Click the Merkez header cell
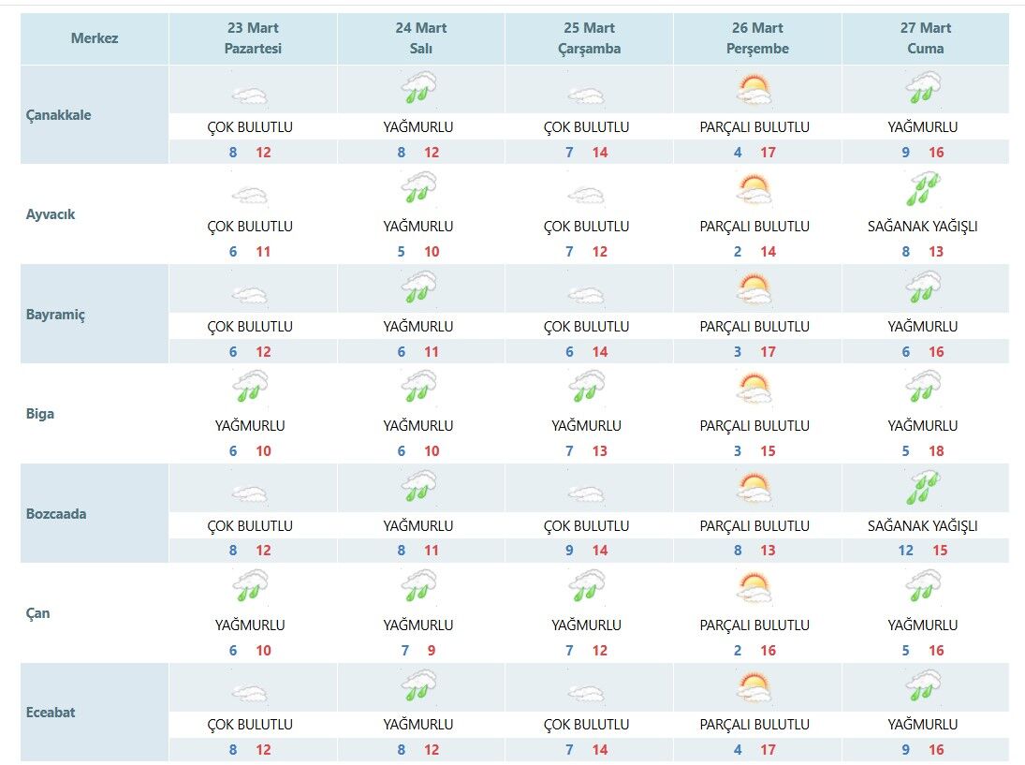 pos(95,39)
